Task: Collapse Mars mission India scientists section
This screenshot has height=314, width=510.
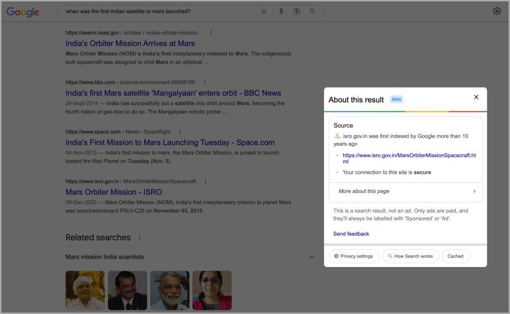Action: pos(311,257)
